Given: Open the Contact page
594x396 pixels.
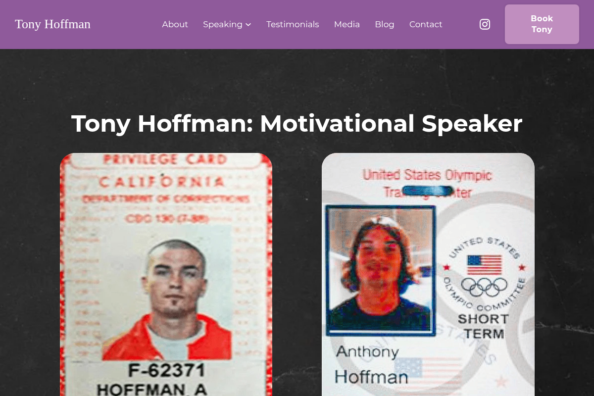Looking at the screenshot, I should tap(426, 24).
